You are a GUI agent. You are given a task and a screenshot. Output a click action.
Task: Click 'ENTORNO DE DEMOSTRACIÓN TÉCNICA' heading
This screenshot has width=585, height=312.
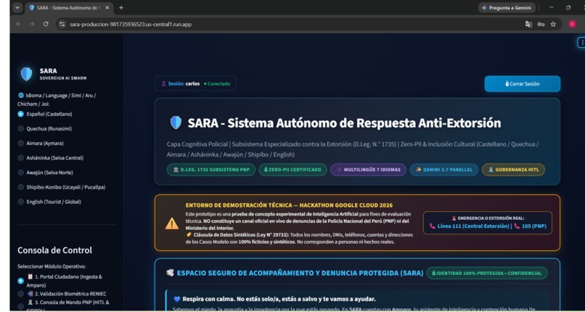289,205
